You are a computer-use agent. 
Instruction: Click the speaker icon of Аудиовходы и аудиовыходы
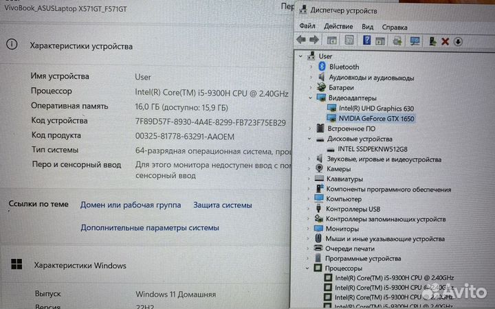pos(321,77)
